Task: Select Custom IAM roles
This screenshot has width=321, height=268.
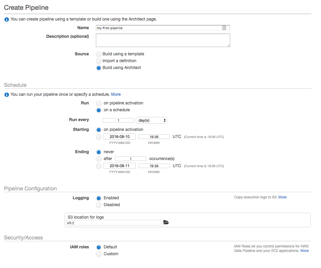Action: tap(99, 254)
